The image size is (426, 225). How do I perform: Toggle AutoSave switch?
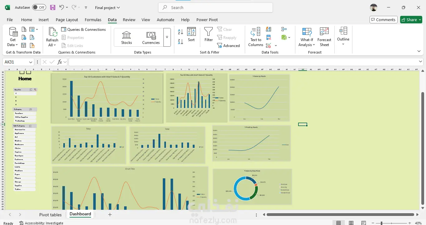pos(39,7)
